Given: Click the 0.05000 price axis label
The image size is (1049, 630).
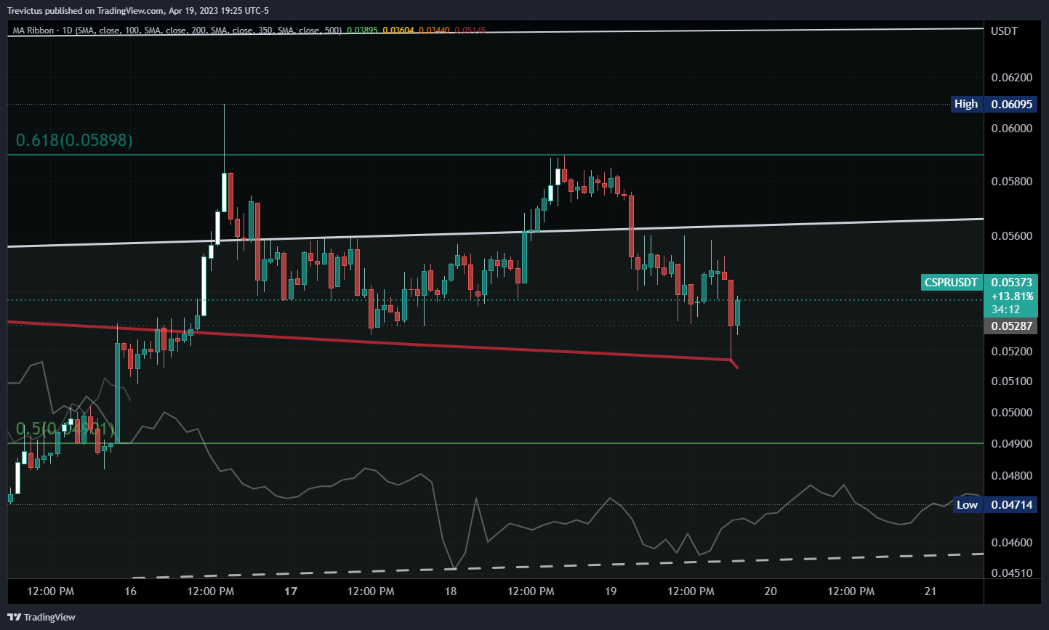Looking at the screenshot, I should point(1012,413).
